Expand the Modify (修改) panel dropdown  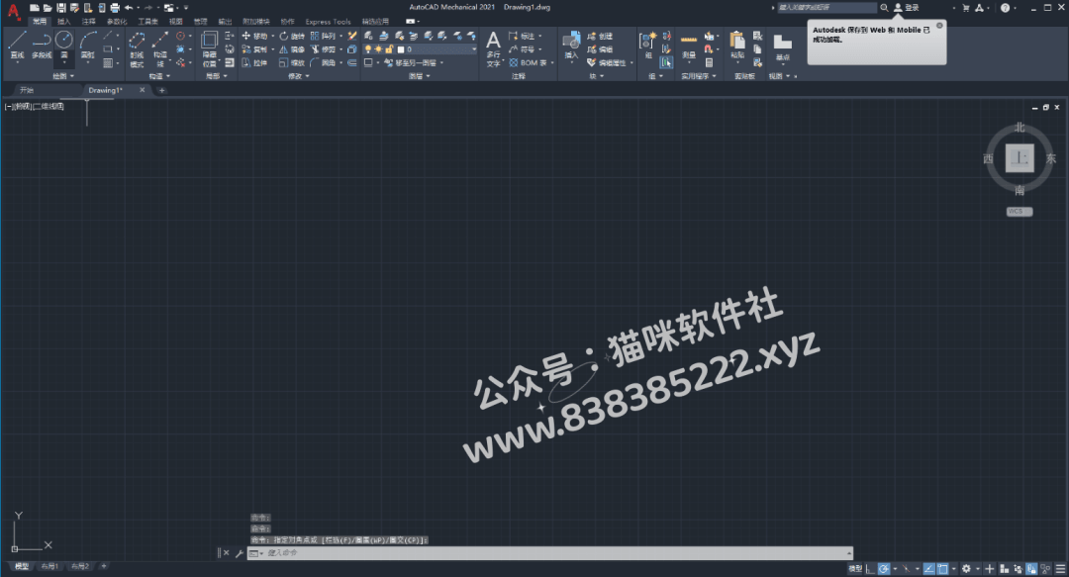point(299,75)
